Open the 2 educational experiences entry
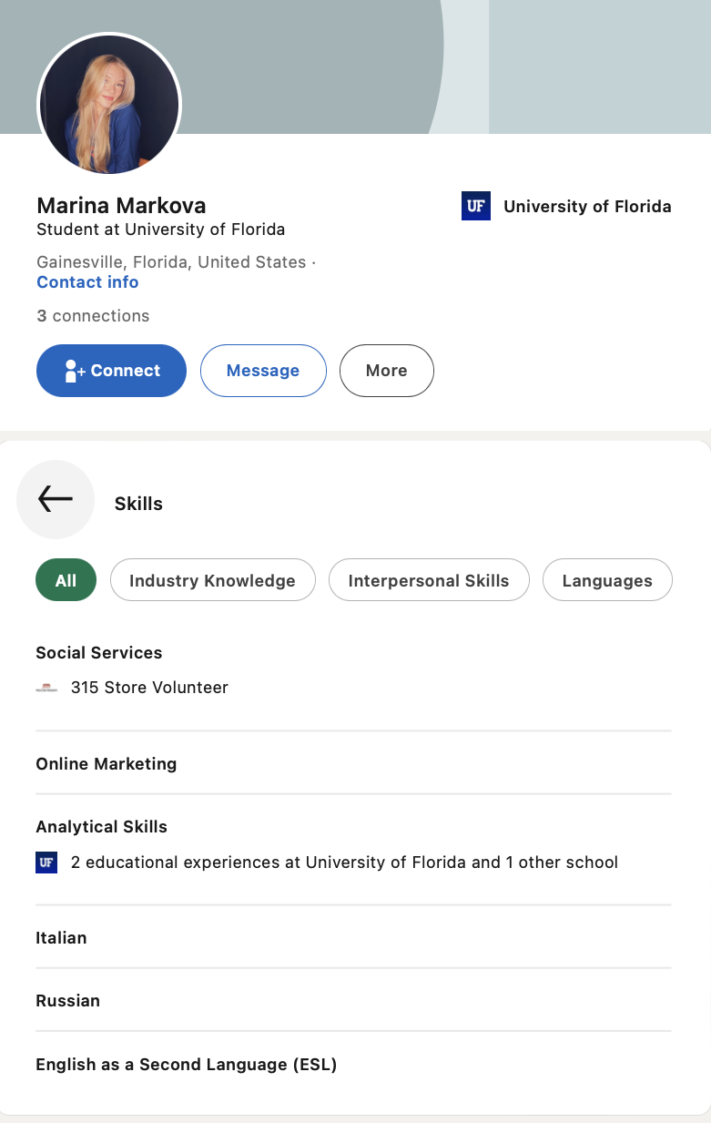Viewport: 711px width, 1123px height. 344,862
